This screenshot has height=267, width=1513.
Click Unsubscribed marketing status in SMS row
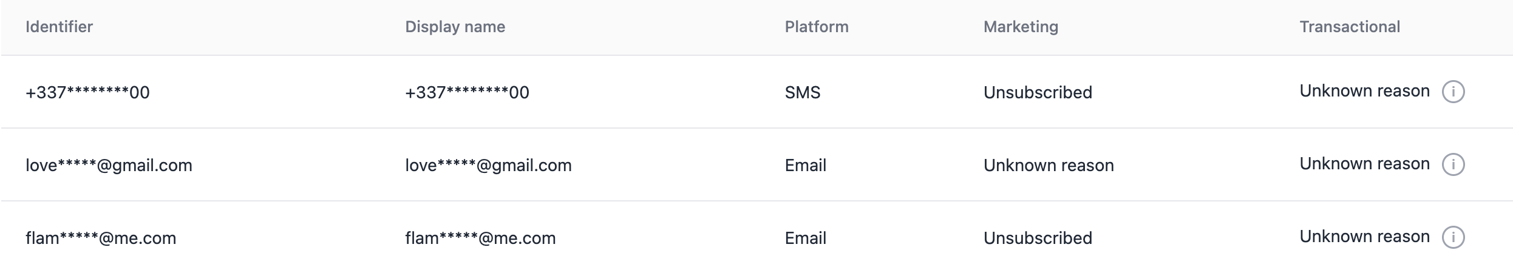pos(1038,92)
